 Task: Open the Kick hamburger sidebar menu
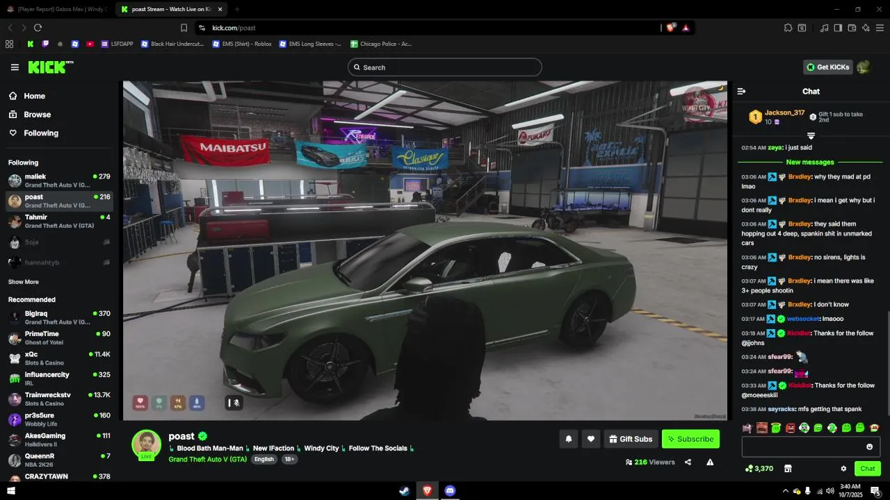[x=15, y=67]
